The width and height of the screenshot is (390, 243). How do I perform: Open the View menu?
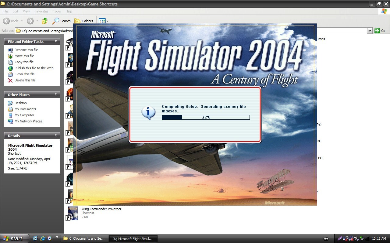[26, 11]
